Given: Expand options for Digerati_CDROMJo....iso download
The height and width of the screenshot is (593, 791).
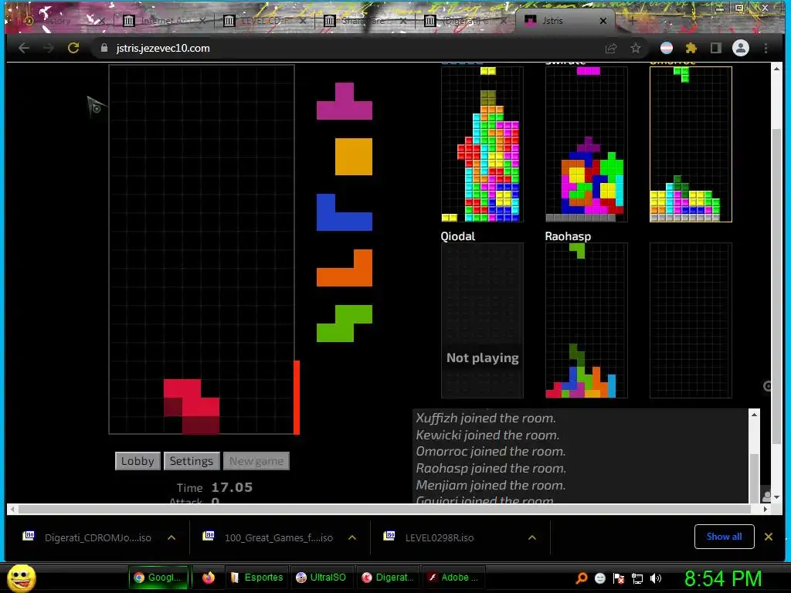Looking at the screenshot, I should [171, 537].
